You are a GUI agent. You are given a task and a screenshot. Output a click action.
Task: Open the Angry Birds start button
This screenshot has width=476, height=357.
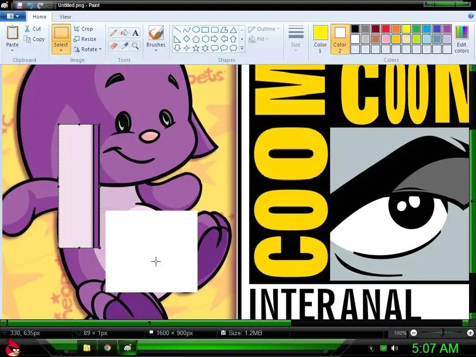13,348
